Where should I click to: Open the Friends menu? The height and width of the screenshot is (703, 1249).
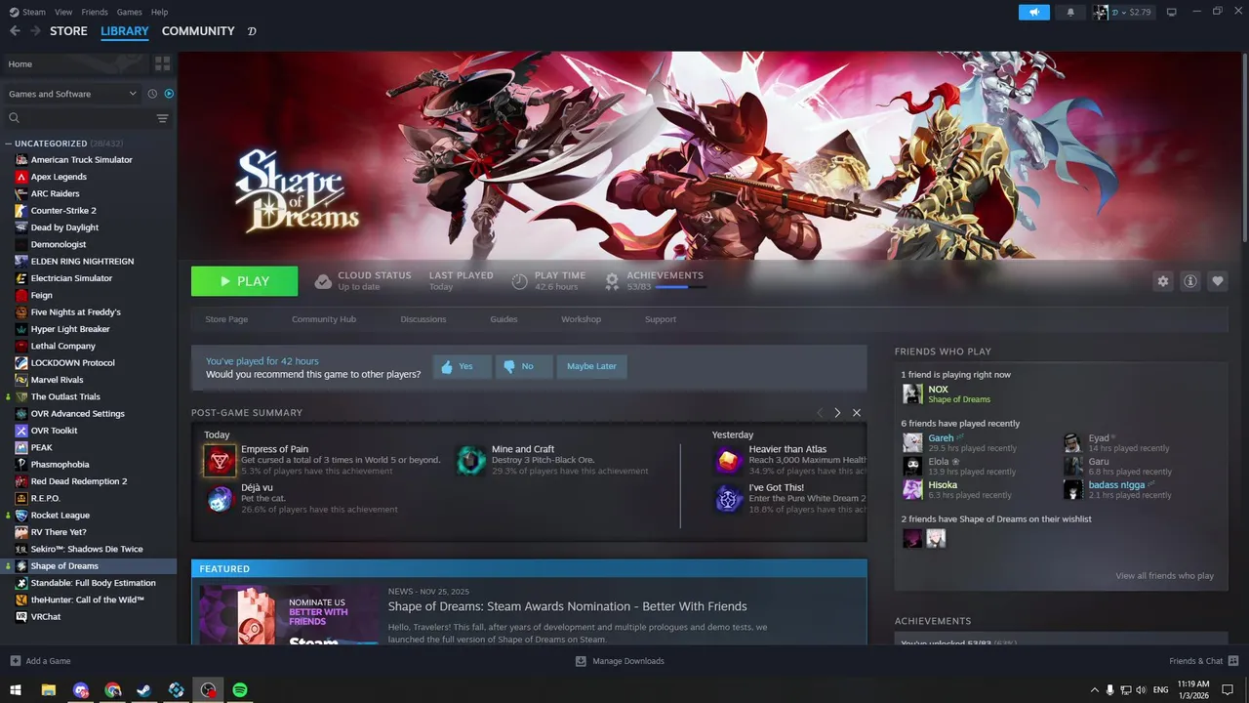click(x=95, y=12)
